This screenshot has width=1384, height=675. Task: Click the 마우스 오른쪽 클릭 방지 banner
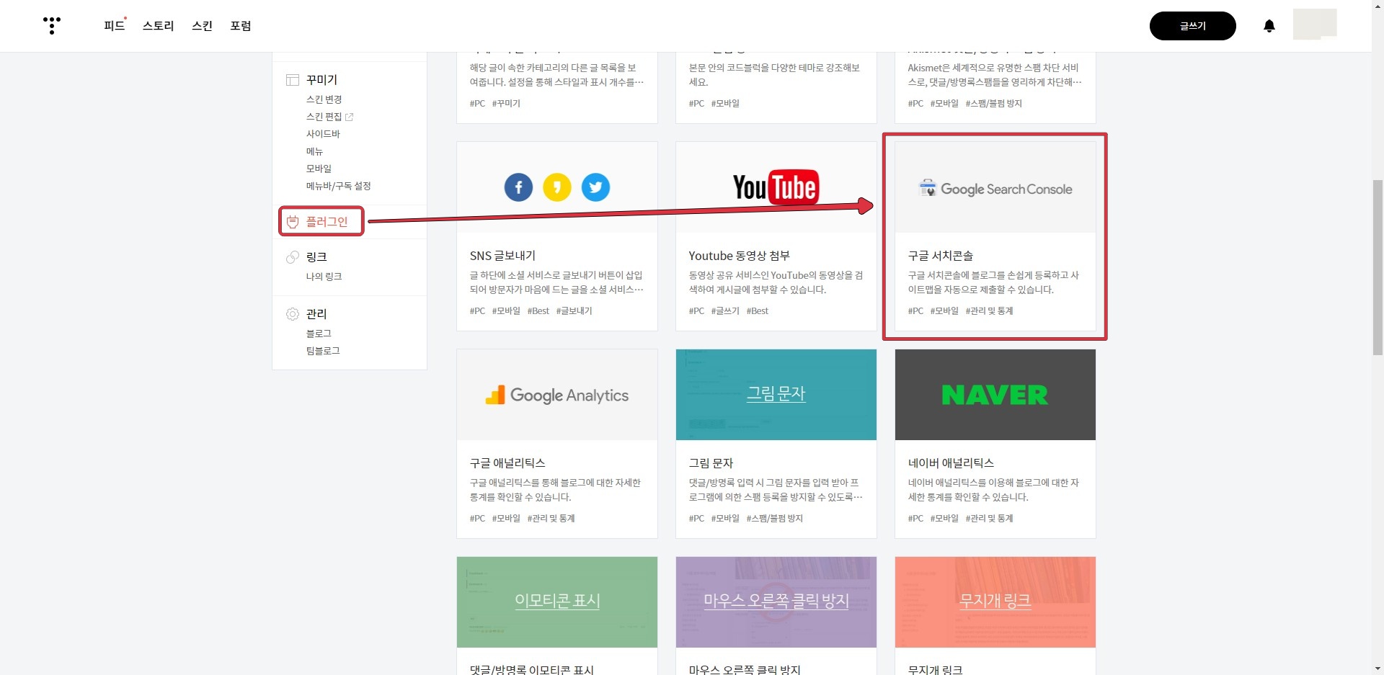pyautogui.click(x=776, y=602)
